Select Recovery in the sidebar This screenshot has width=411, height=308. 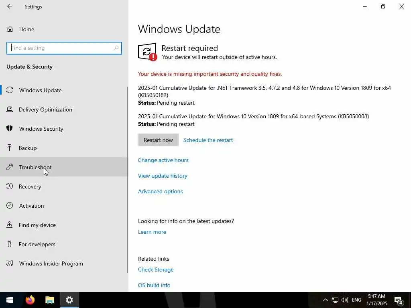(x=64, y=186)
